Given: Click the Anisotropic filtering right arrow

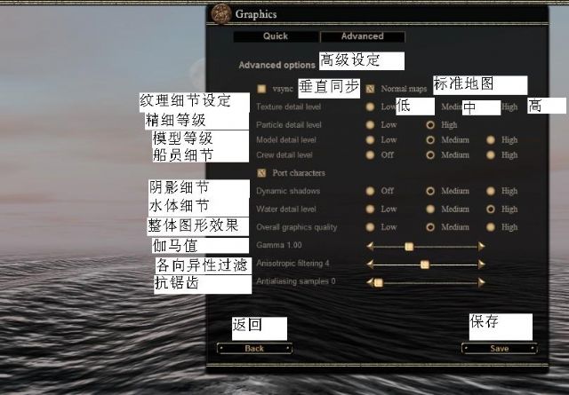Looking at the screenshot, I should coord(481,265).
